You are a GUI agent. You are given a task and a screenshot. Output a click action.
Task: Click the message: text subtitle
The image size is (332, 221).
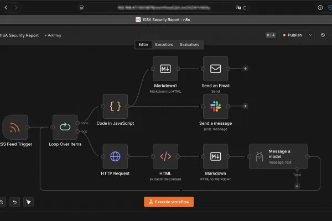280,162
